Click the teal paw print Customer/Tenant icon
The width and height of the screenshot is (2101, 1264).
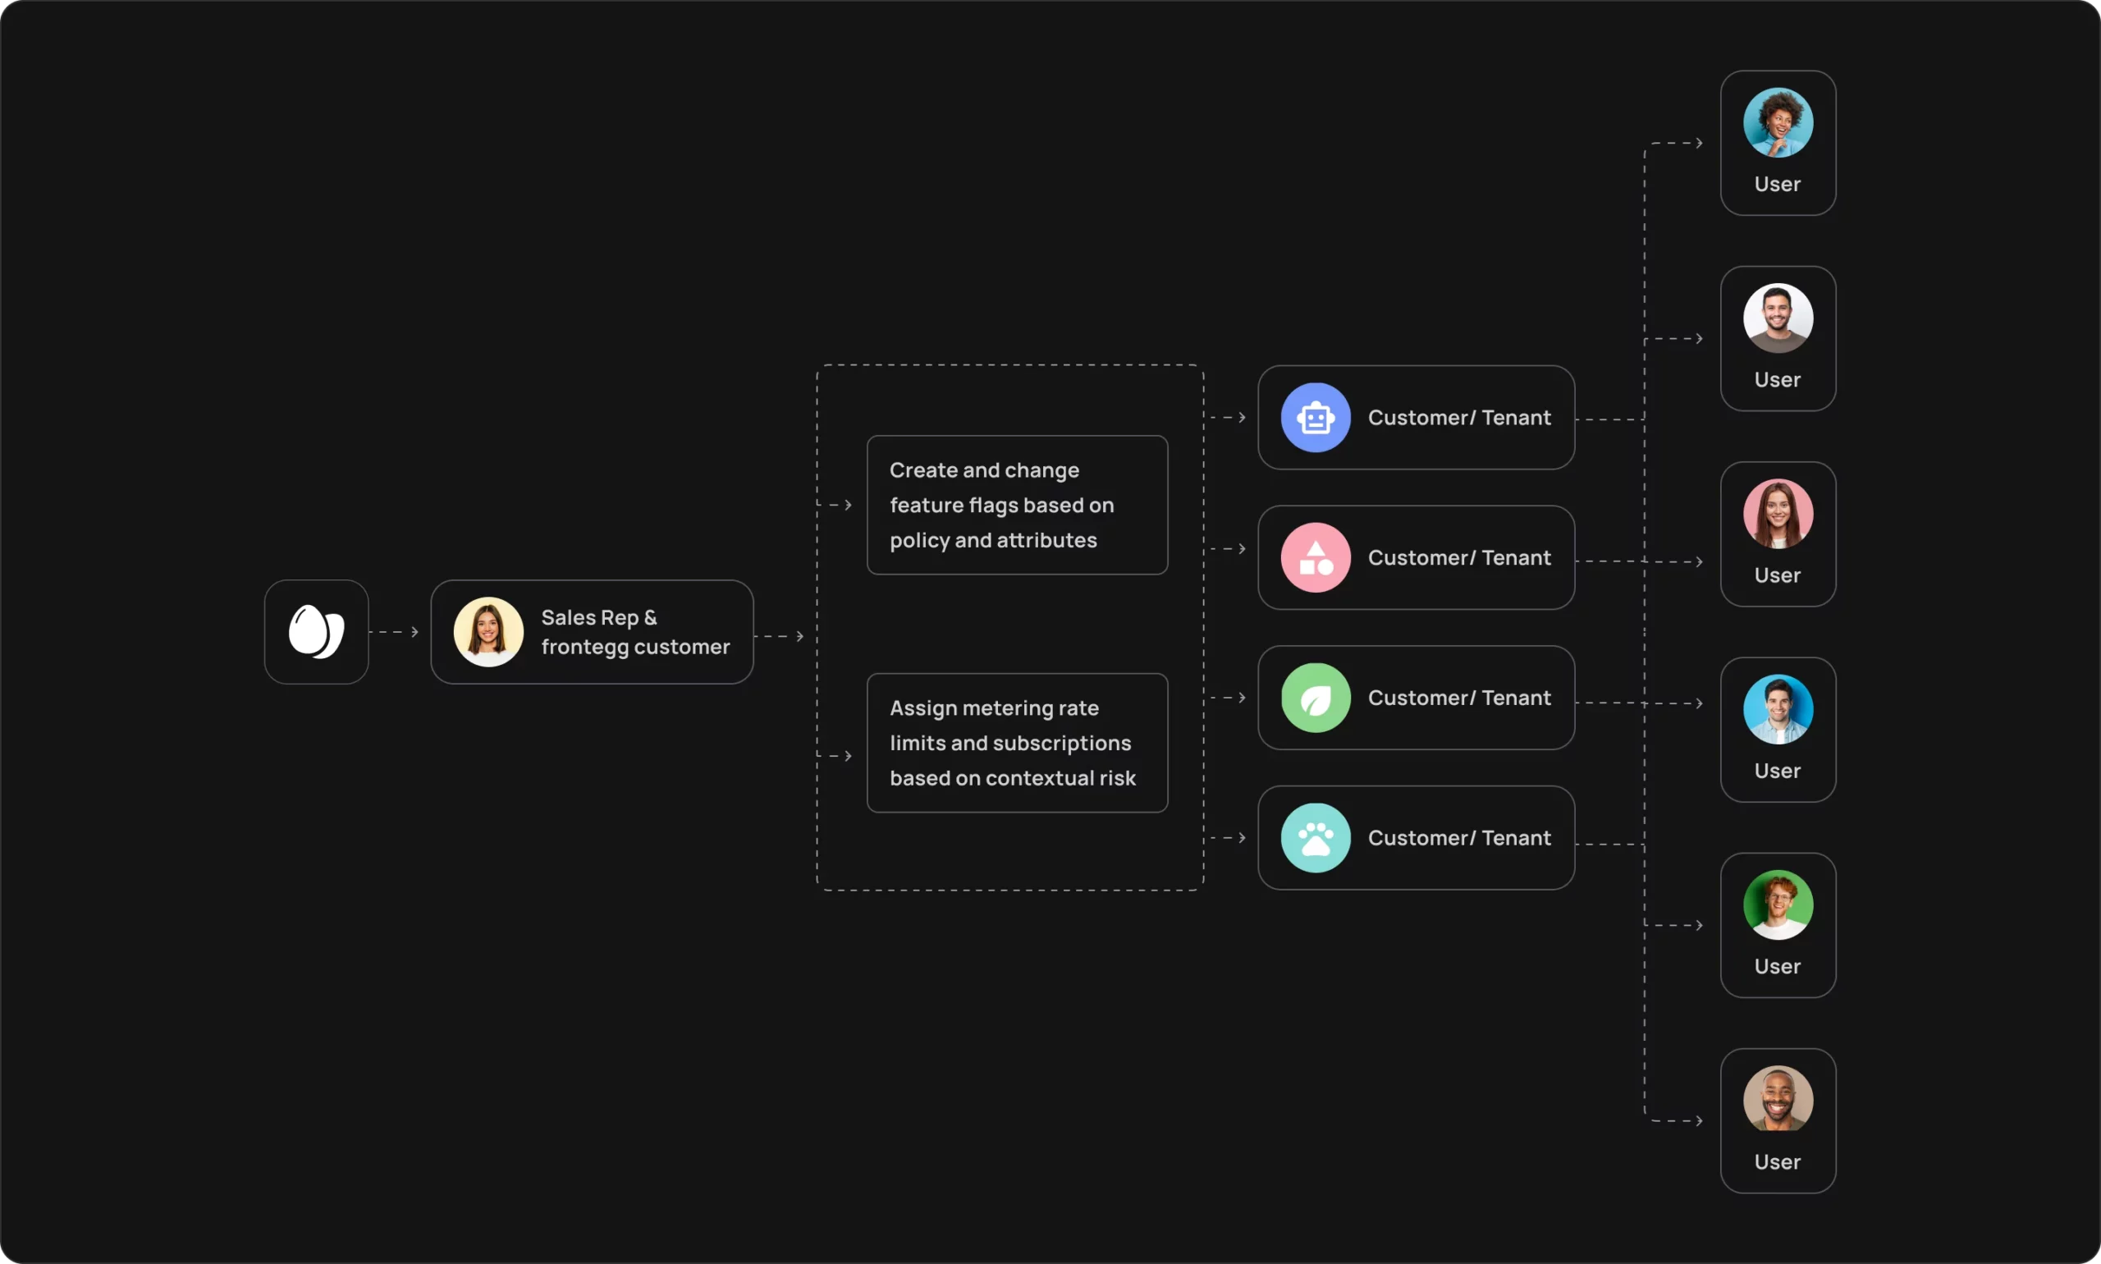click(x=1314, y=837)
